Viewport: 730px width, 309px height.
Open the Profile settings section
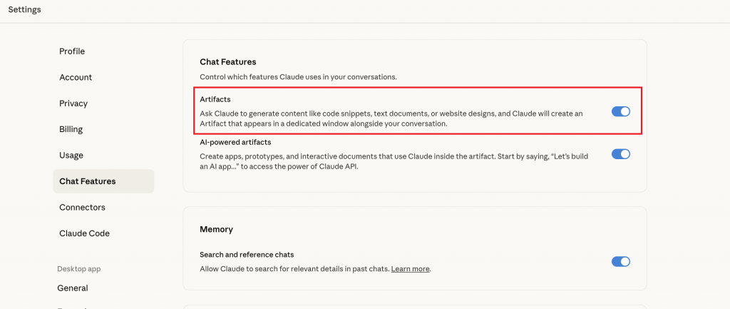[x=72, y=51]
